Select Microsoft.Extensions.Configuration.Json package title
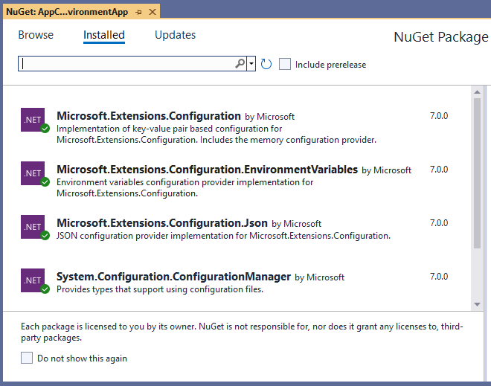This screenshot has height=386, width=491. tap(162, 223)
